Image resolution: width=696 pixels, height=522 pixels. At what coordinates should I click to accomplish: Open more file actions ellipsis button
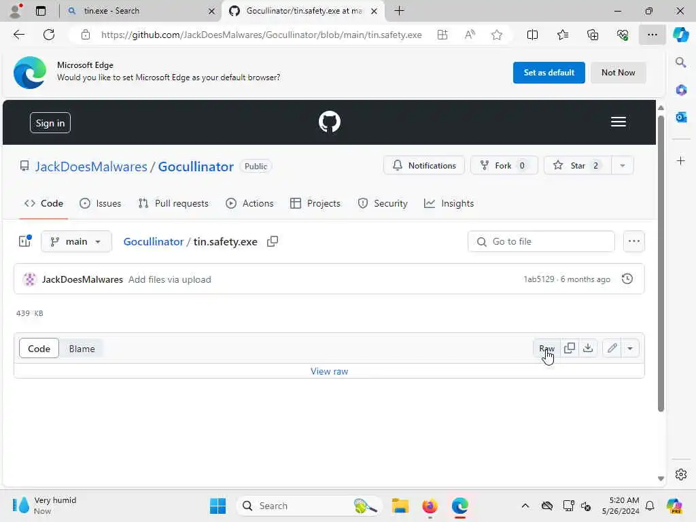pyautogui.click(x=633, y=241)
